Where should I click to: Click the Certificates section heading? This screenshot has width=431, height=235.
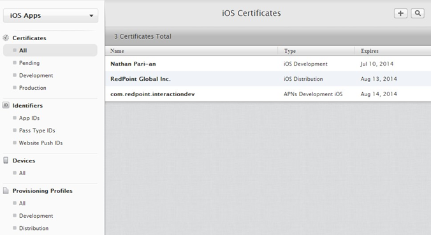[x=29, y=38]
